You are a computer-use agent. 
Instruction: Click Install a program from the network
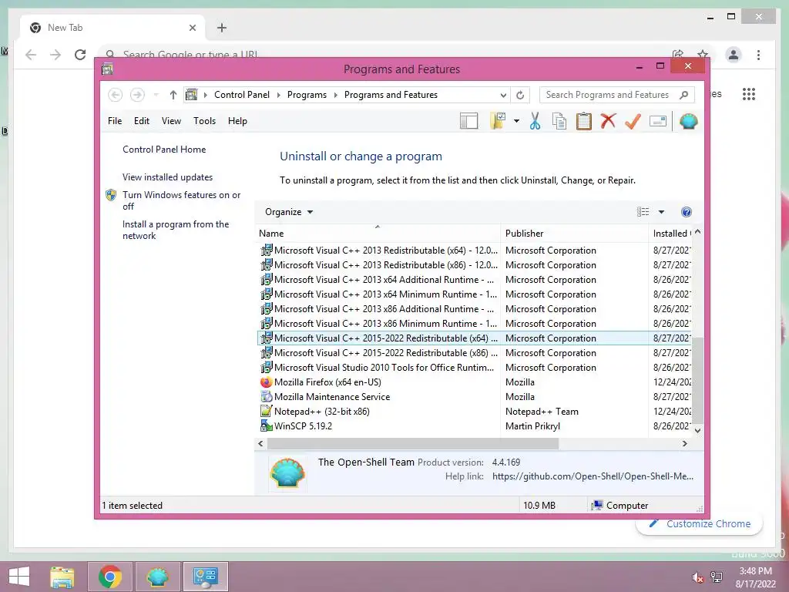click(x=175, y=230)
